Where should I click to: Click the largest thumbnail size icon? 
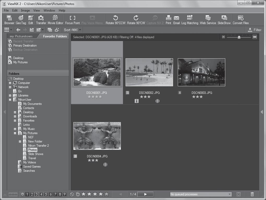(255, 37)
